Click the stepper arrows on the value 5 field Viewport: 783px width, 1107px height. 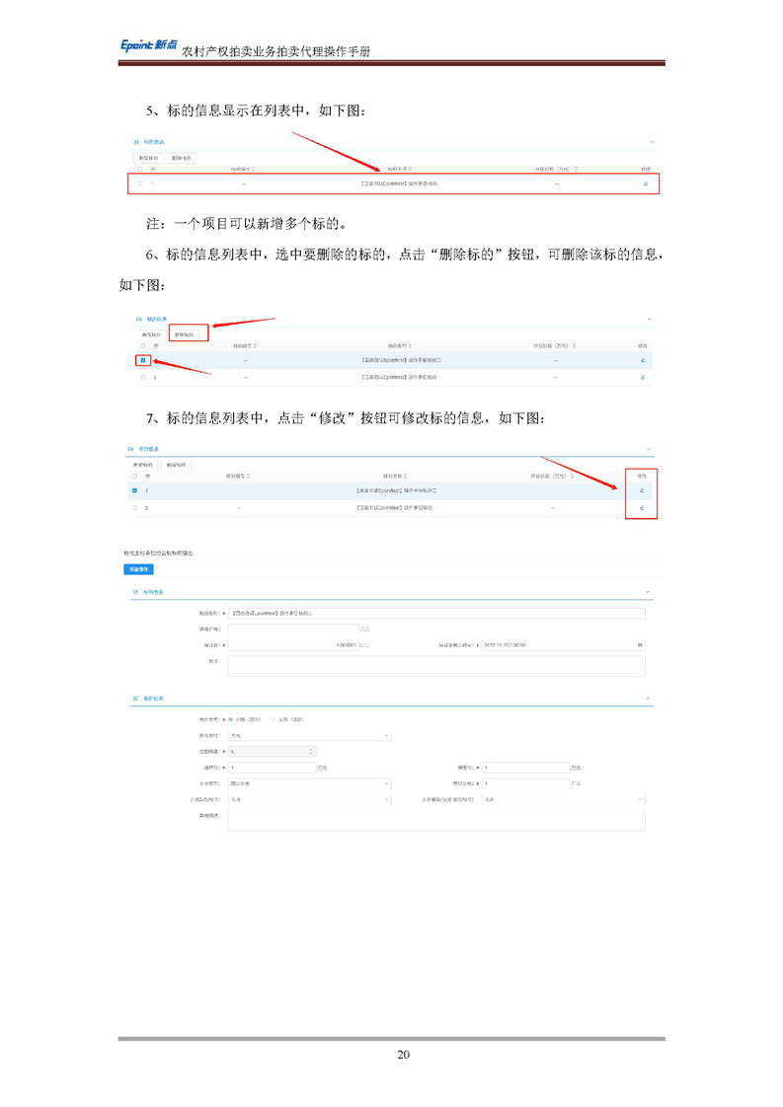tap(312, 751)
